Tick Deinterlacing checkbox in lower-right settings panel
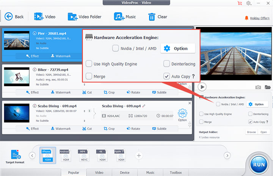273x176 pixels. click(250, 114)
